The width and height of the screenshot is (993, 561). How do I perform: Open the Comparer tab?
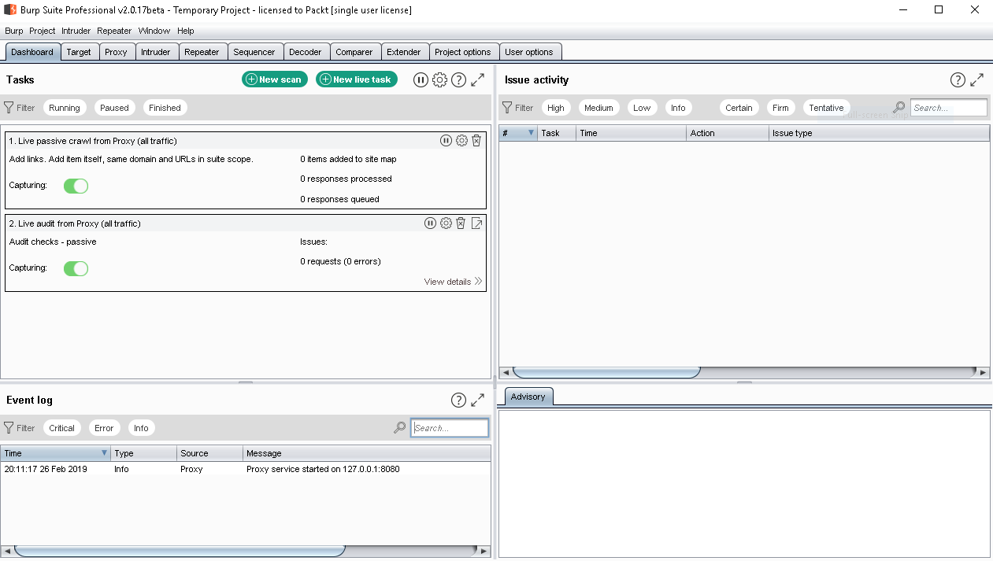(x=354, y=52)
